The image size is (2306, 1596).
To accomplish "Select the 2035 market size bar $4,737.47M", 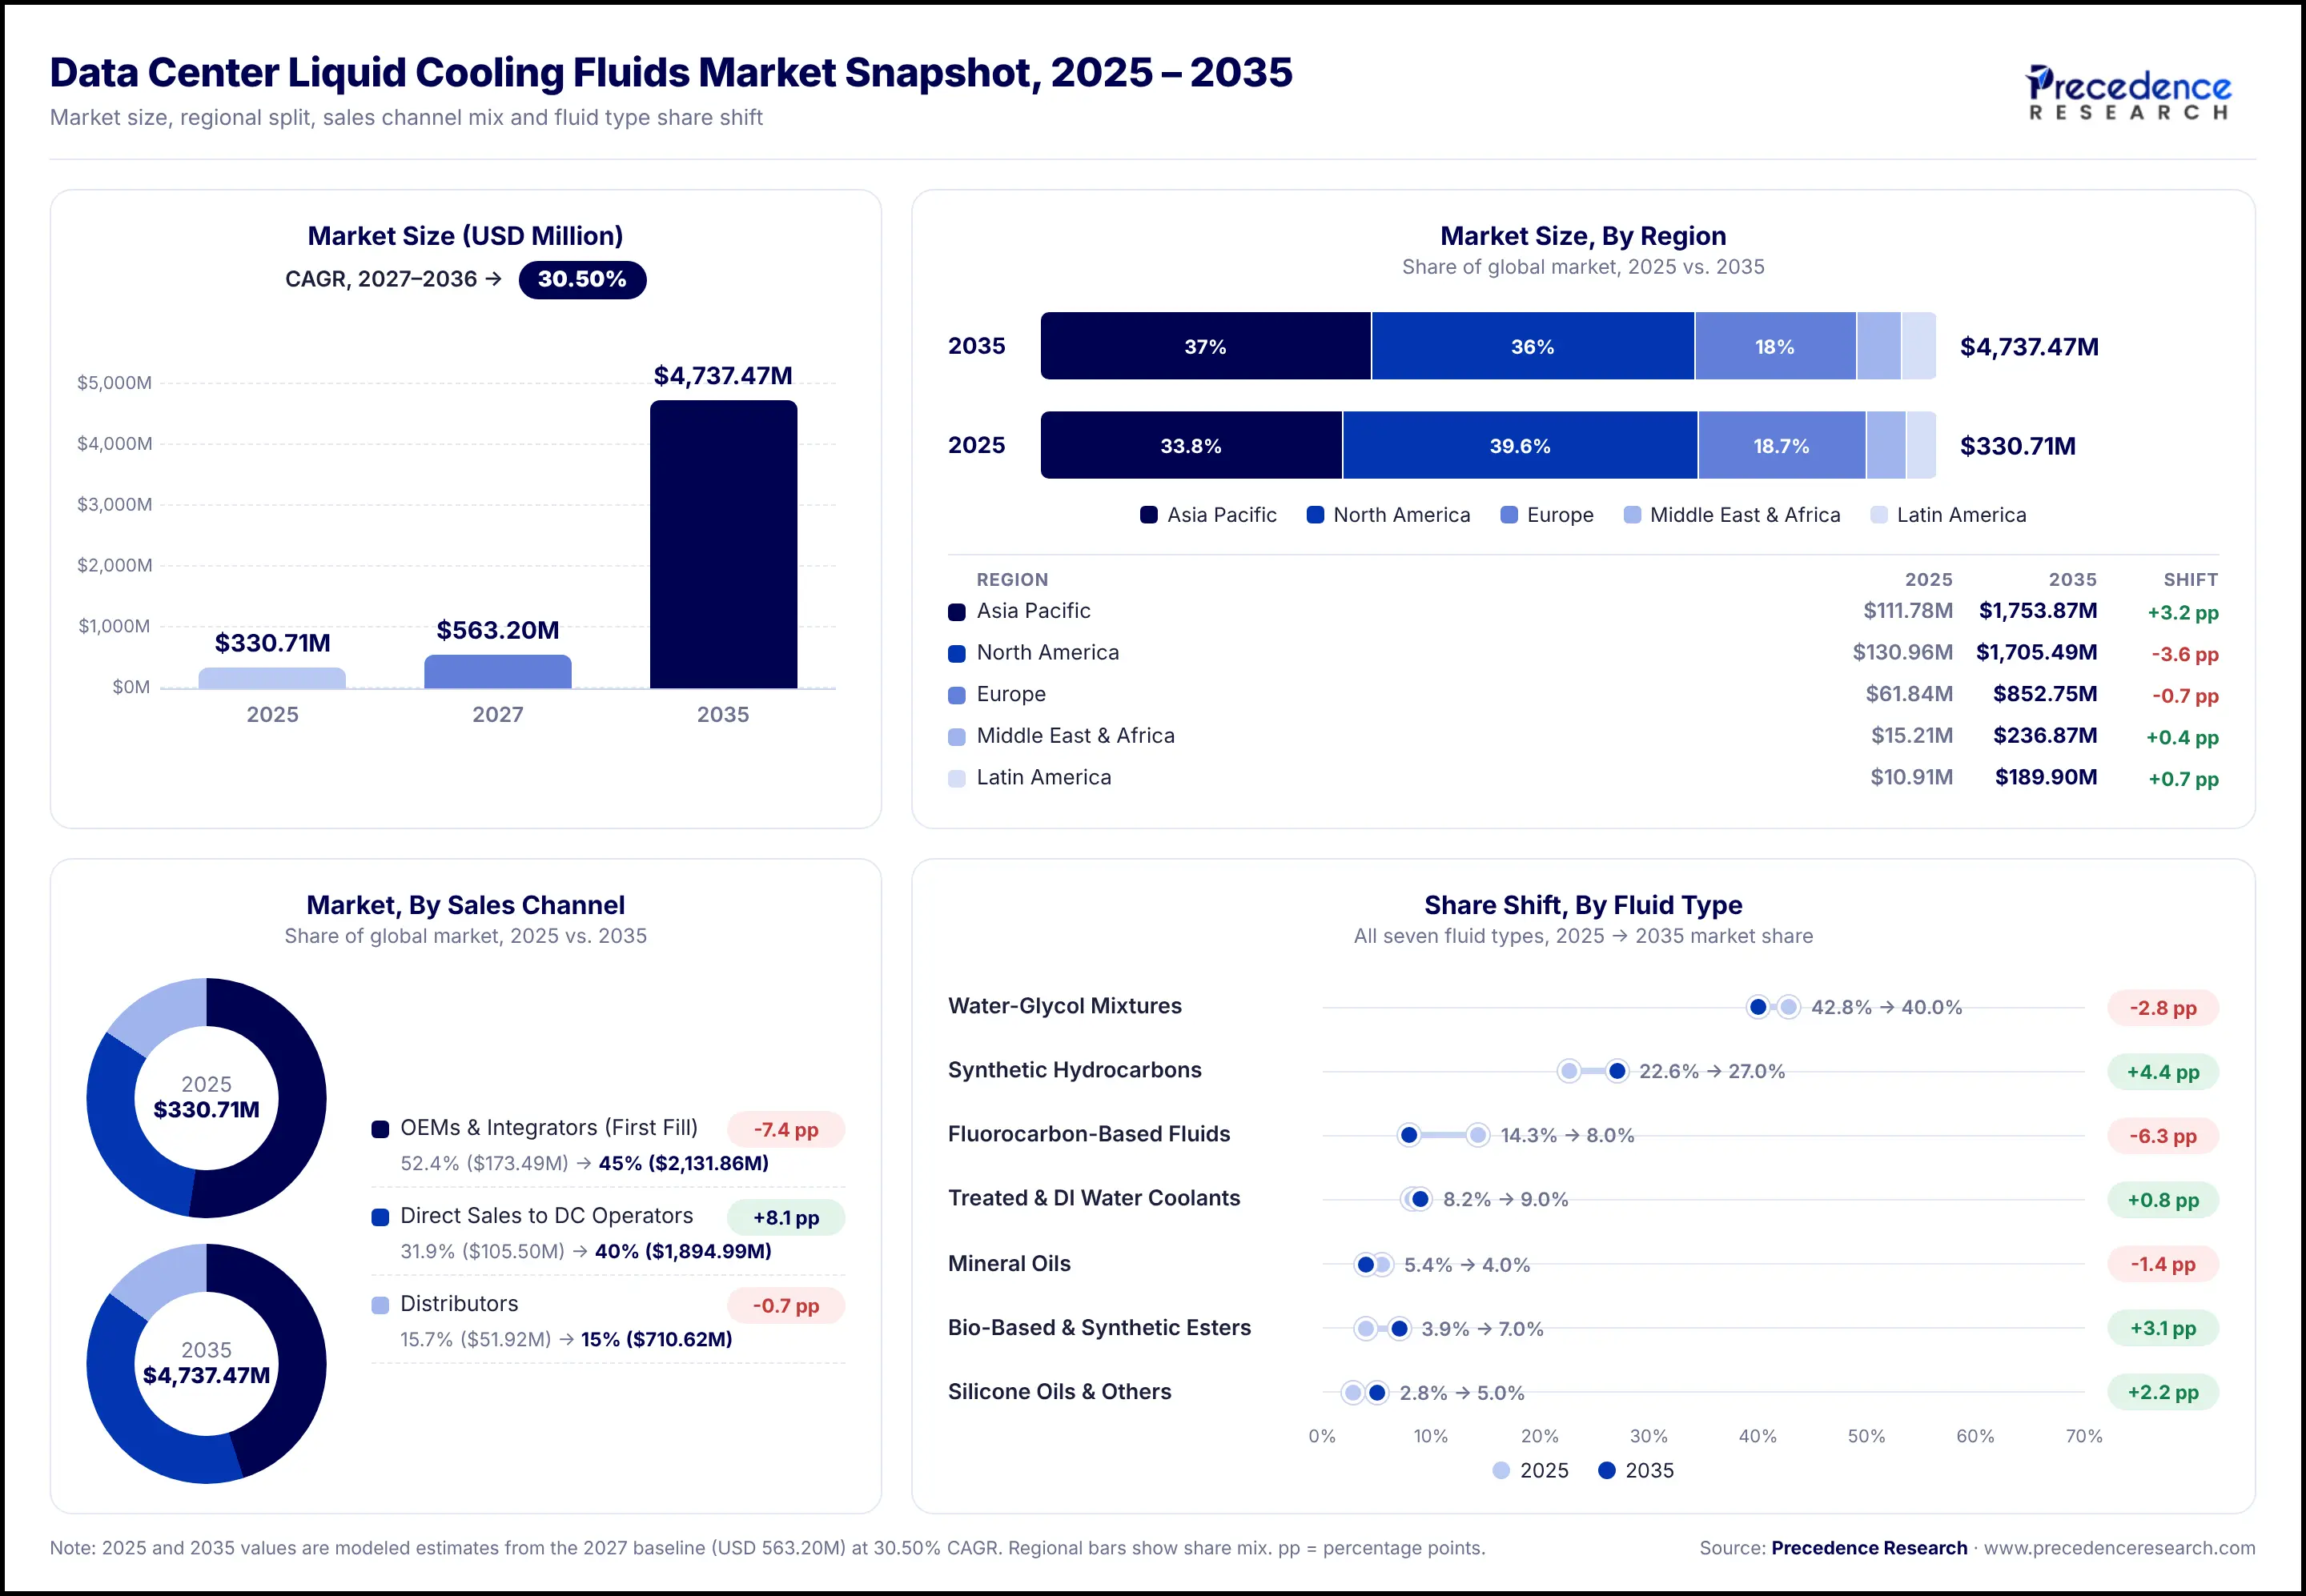I will tap(723, 544).
